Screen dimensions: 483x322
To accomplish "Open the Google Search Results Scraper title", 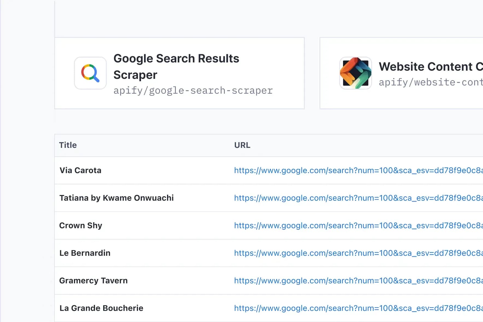I will coord(176,67).
